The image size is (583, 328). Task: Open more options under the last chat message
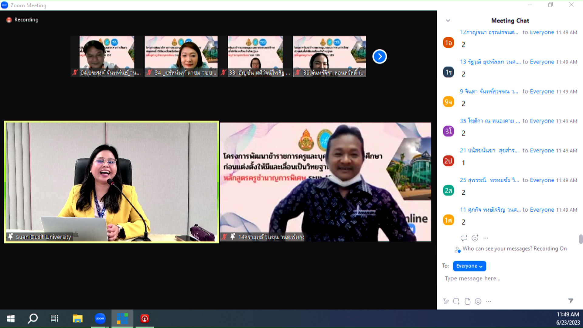[486, 238]
